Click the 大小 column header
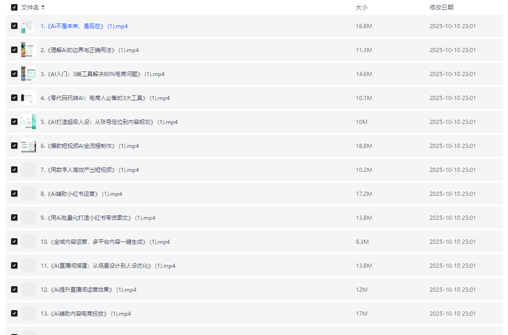Image resolution: width=508 pixels, height=335 pixels. point(361,7)
